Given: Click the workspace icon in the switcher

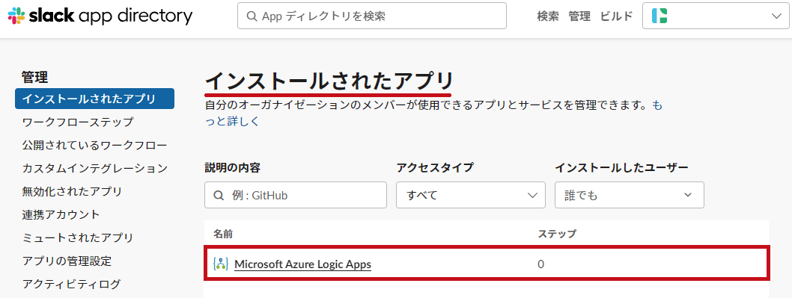Looking at the screenshot, I should point(660,16).
